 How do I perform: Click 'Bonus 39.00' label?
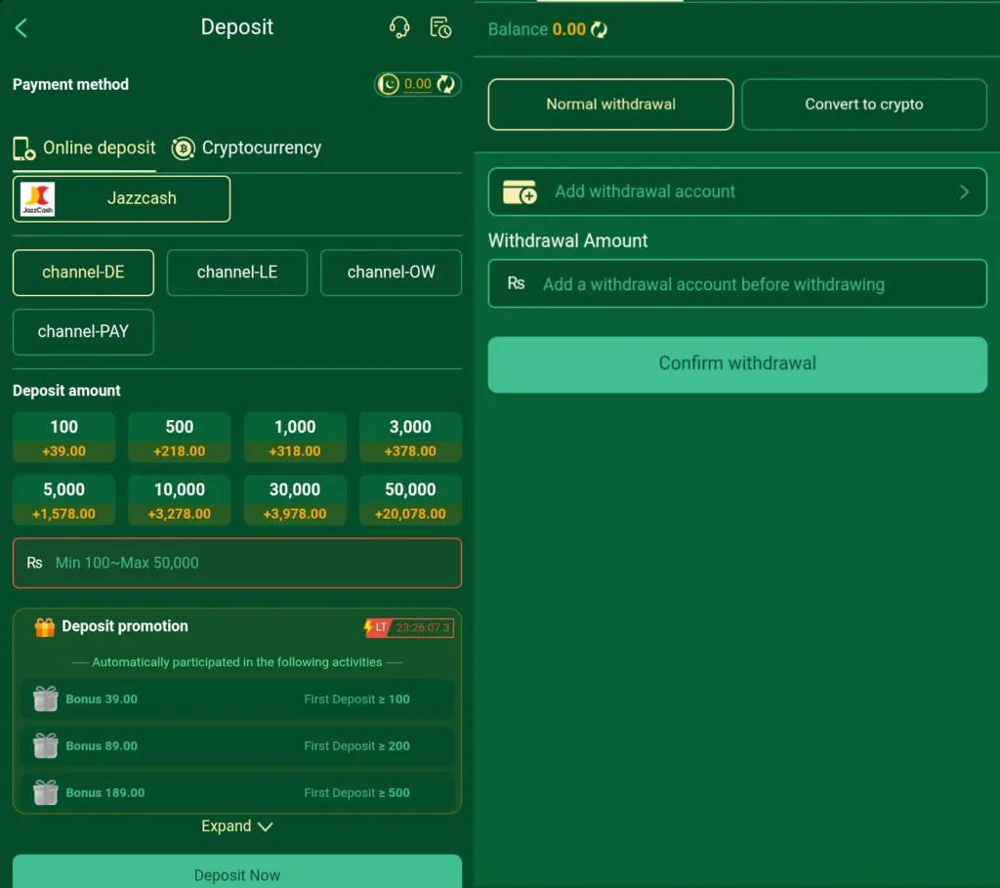pyautogui.click(x=102, y=699)
